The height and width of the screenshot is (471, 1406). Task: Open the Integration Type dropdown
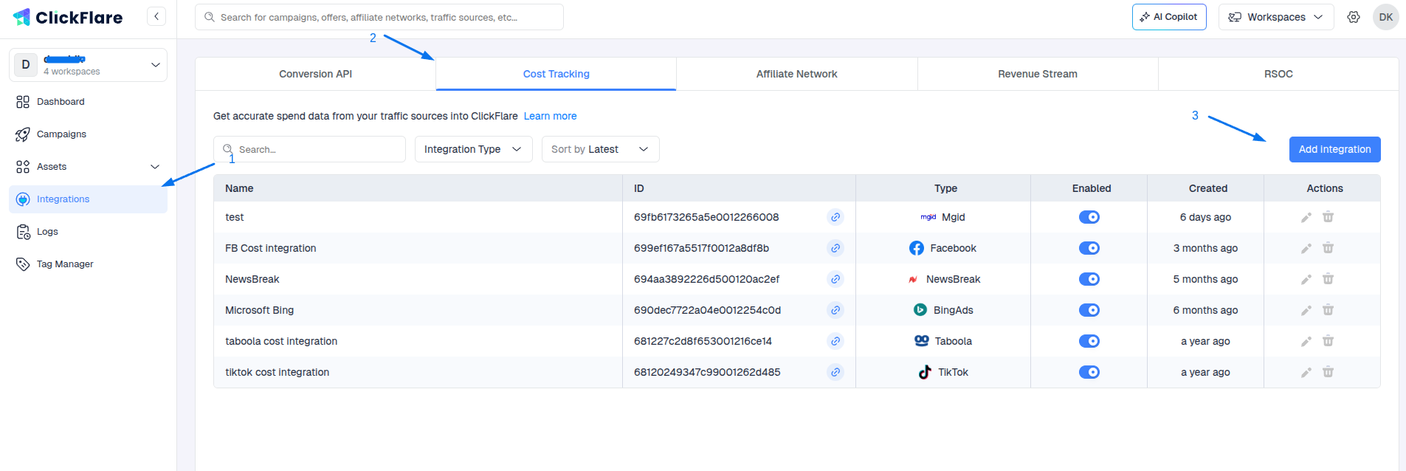tap(473, 149)
